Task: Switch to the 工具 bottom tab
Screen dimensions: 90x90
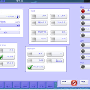Action: [x=42, y=85]
